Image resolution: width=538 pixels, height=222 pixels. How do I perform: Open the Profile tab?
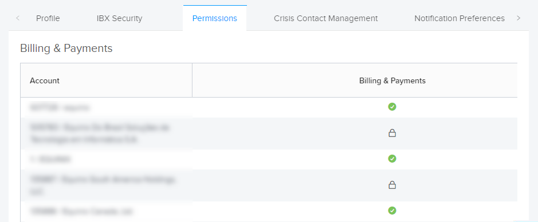tap(48, 18)
